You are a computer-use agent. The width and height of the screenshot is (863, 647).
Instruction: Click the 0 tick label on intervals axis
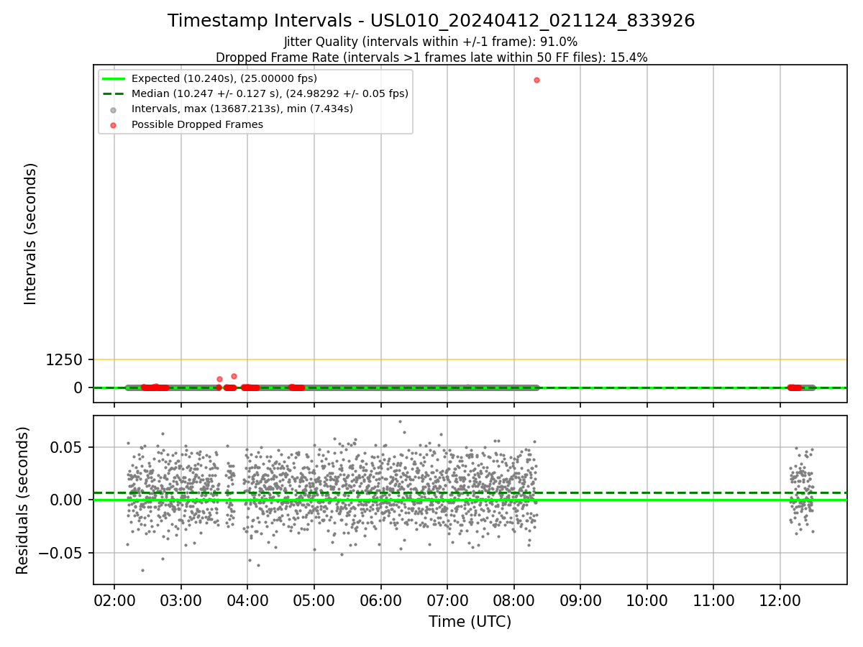[79, 387]
